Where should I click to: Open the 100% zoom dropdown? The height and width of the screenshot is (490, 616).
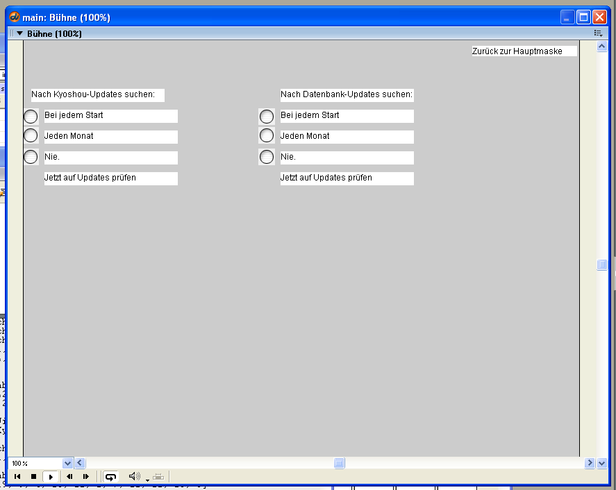pos(67,463)
